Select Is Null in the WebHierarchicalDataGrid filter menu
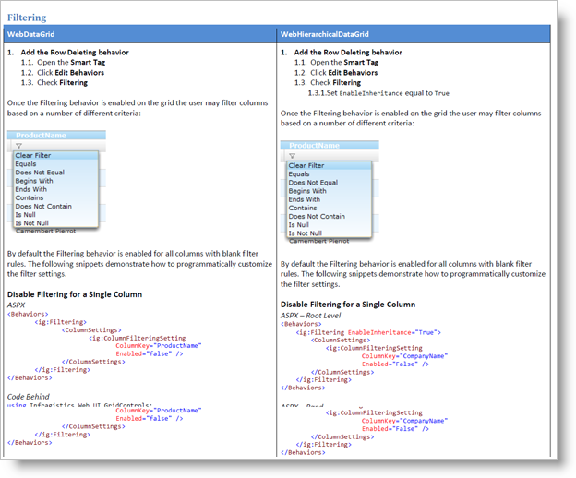The image size is (576, 478). [x=299, y=224]
